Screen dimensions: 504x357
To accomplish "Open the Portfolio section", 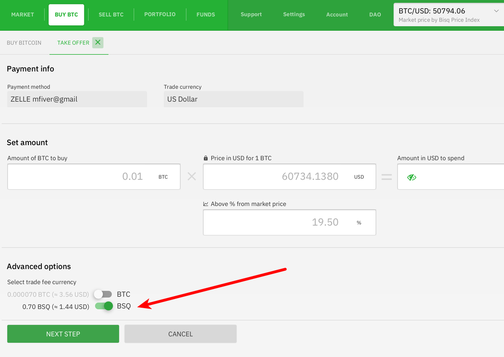I will (160, 14).
